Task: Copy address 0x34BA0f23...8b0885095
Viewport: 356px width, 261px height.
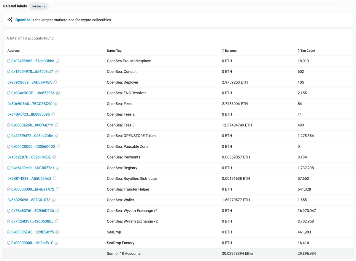Action: pyautogui.click(x=53, y=114)
